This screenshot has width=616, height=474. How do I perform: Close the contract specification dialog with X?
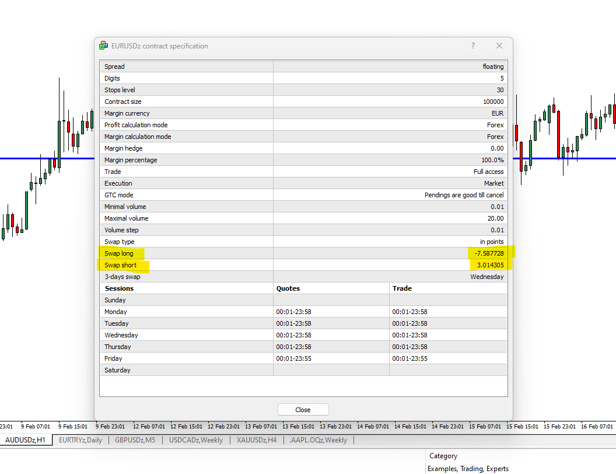point(499,46)
